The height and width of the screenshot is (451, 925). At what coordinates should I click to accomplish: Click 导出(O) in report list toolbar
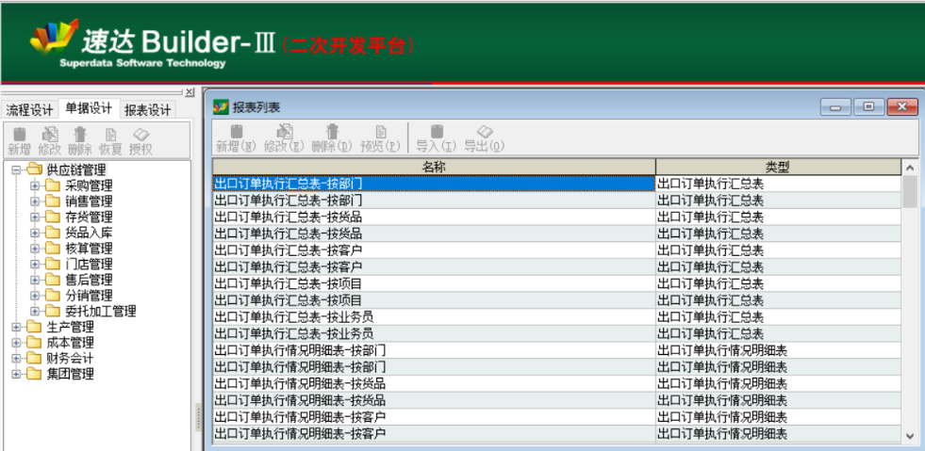point(485,139)
